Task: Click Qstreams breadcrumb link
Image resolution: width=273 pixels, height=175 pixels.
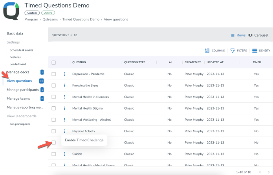Action: (50, 20)
